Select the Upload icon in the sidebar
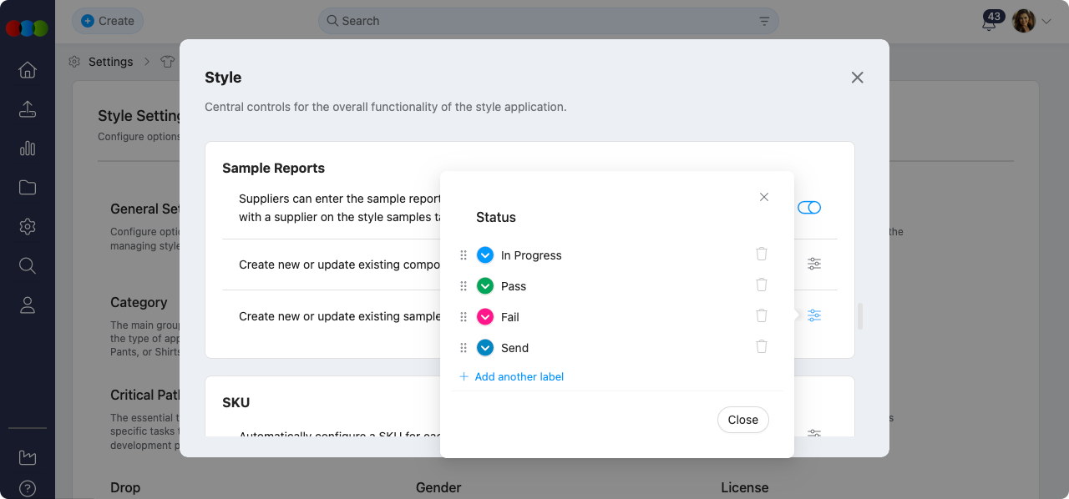 (27, 109)
